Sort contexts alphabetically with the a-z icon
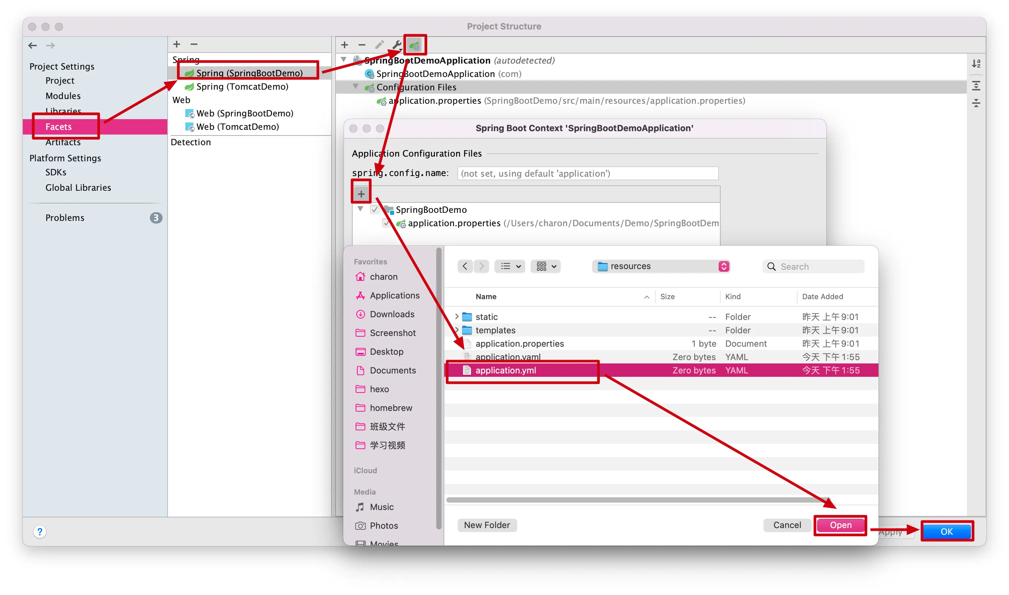 pos(976,63)
